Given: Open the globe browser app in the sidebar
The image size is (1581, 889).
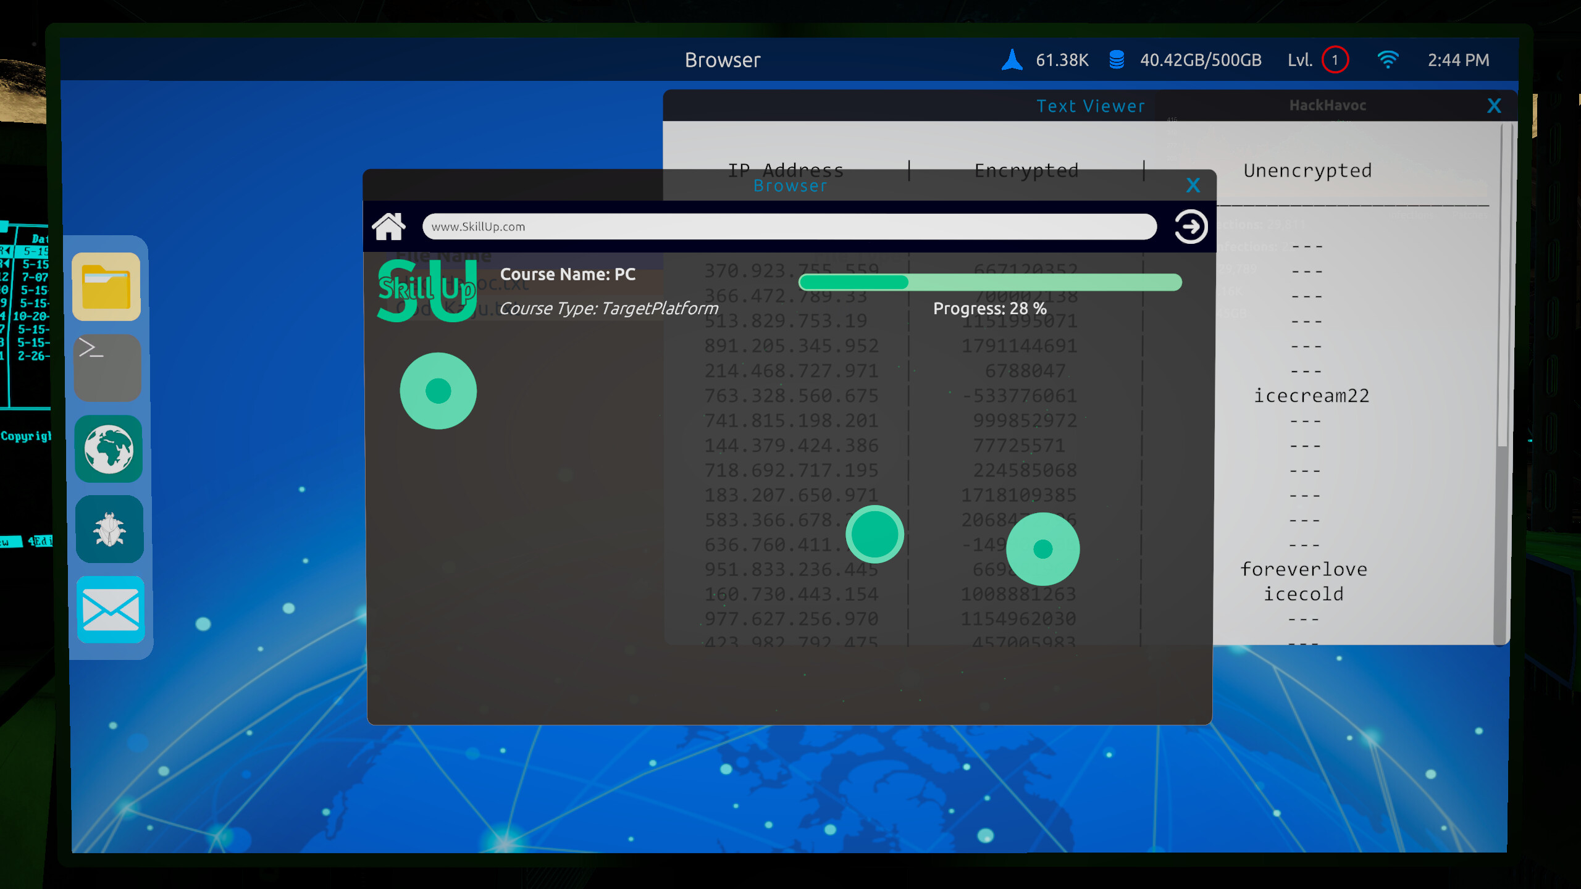Looking at the screenshot, I should (x=109, y=449).
